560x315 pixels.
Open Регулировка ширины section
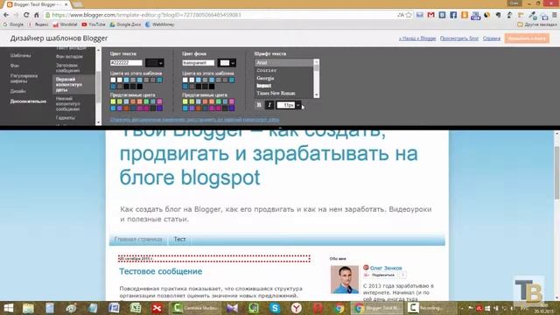click(24, 79)
